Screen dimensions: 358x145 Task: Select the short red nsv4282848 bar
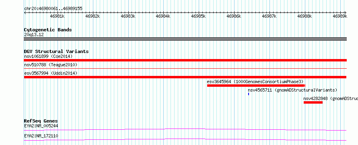313,102
